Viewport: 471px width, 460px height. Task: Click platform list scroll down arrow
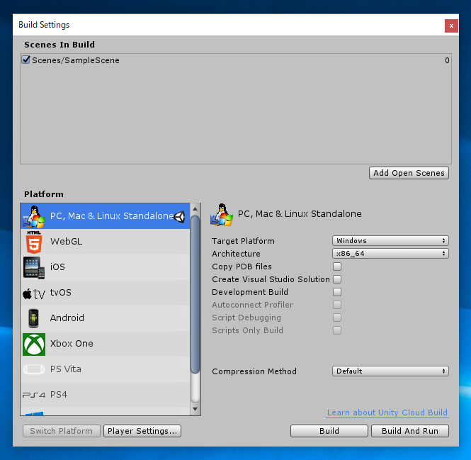coord(195,409)
